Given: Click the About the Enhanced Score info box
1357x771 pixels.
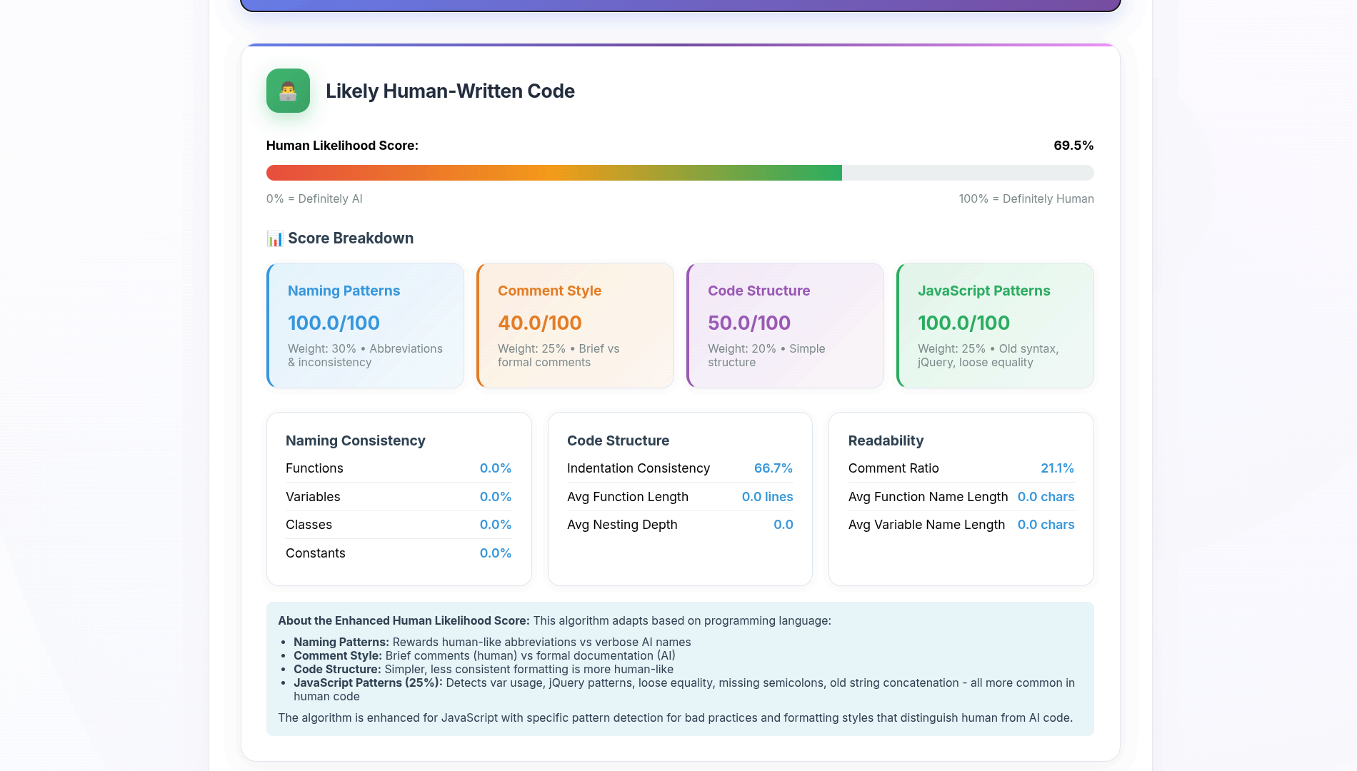Looking at the screenshot, I should 679,669.
